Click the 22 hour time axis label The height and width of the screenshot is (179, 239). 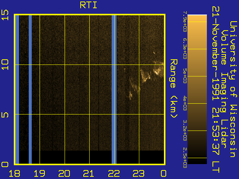[114, 173]
